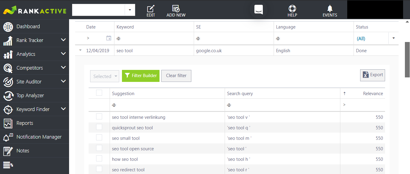Click the Date greater-than filter operator

(88, 38)
